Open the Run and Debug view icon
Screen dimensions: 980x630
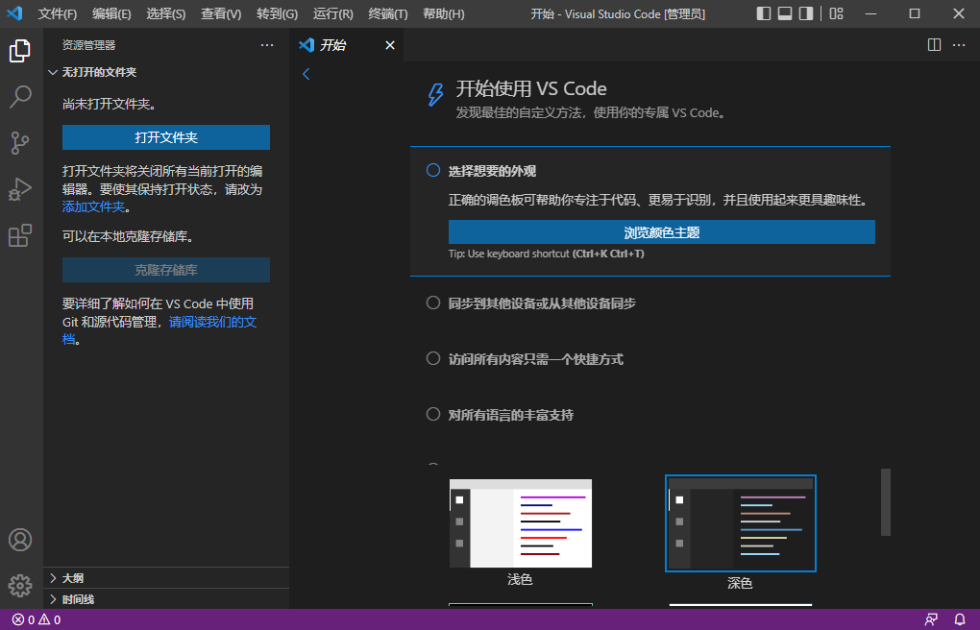[x=20, y=189]
